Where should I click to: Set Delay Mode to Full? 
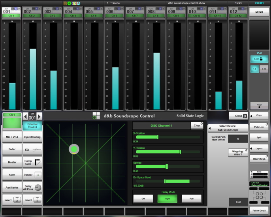pos(191,198)
